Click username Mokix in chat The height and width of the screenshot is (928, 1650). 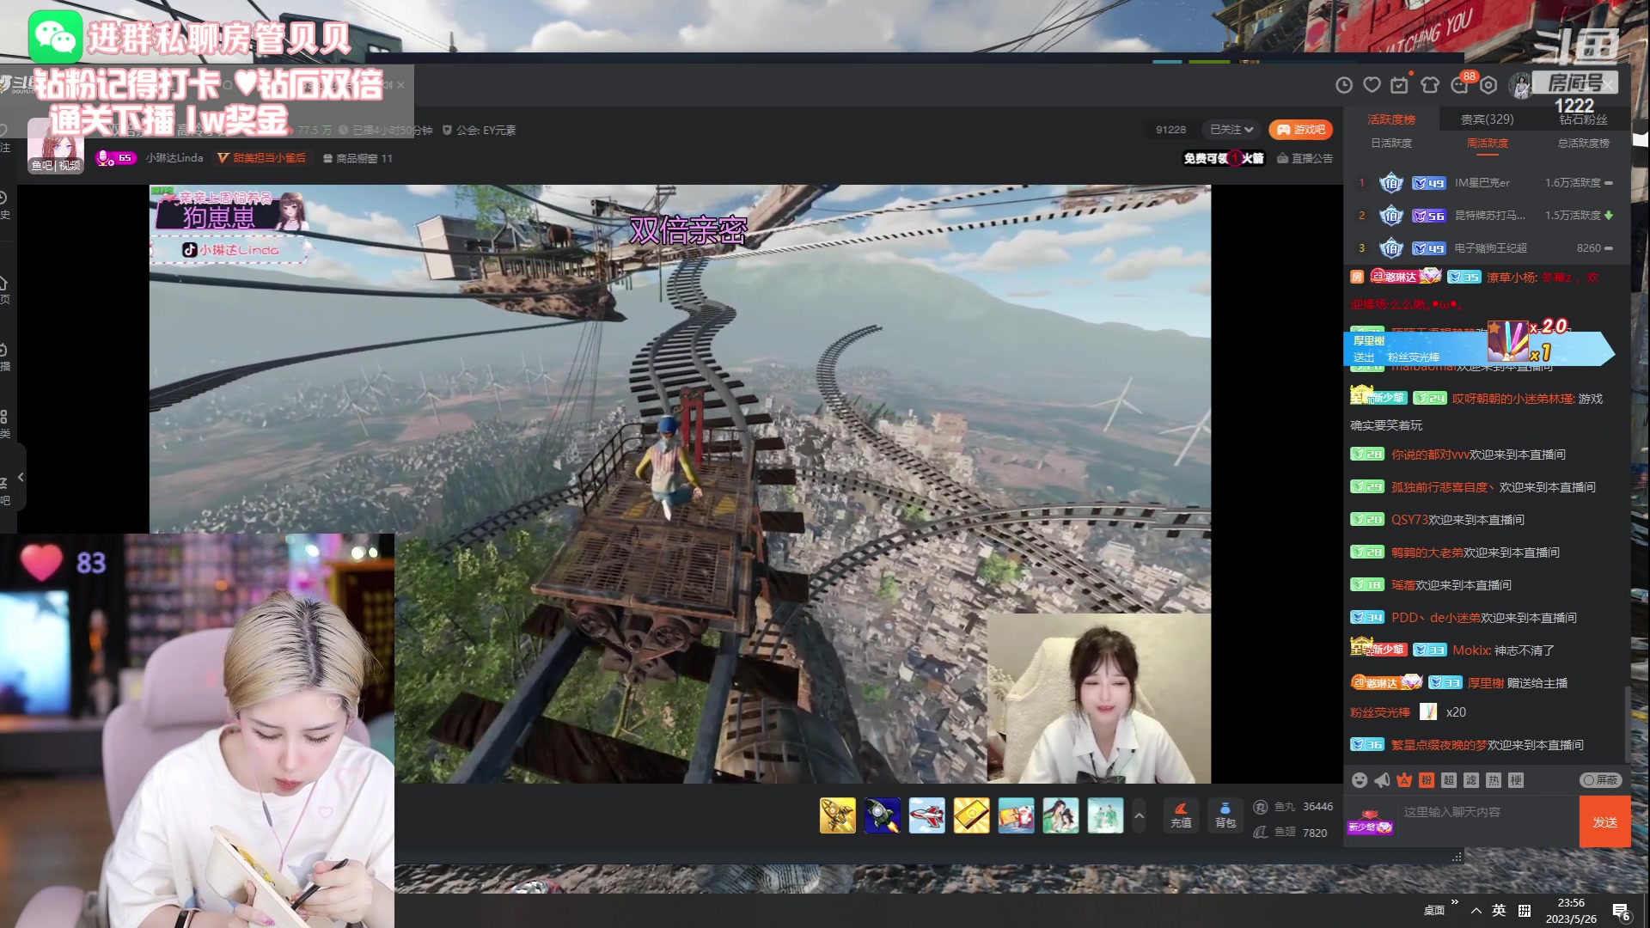click(1471, 650)
